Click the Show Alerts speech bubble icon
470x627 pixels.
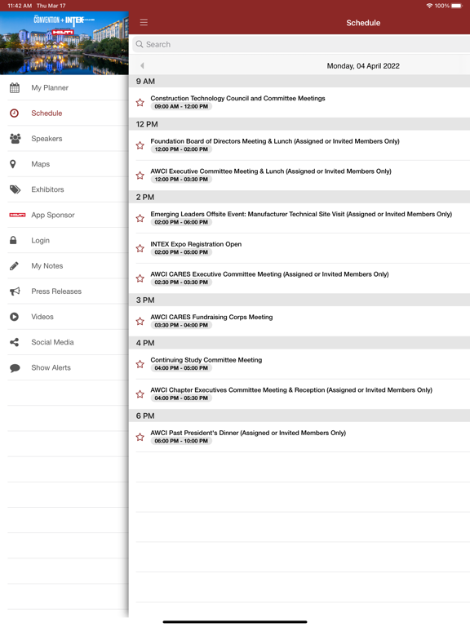(15, 367)
